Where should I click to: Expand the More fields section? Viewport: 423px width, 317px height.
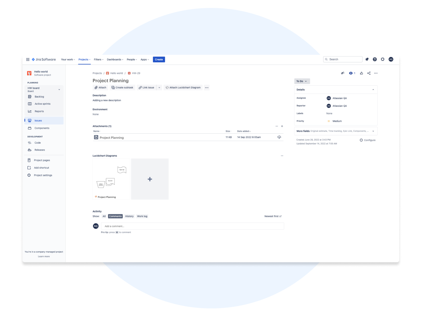pyautogui.click(x=373, y=131)
